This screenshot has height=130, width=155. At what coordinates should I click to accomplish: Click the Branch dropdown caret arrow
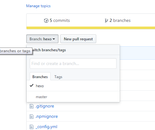(54, 39)
